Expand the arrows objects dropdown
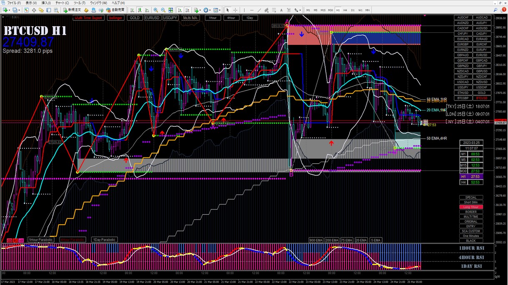 (x=300, y=10)
